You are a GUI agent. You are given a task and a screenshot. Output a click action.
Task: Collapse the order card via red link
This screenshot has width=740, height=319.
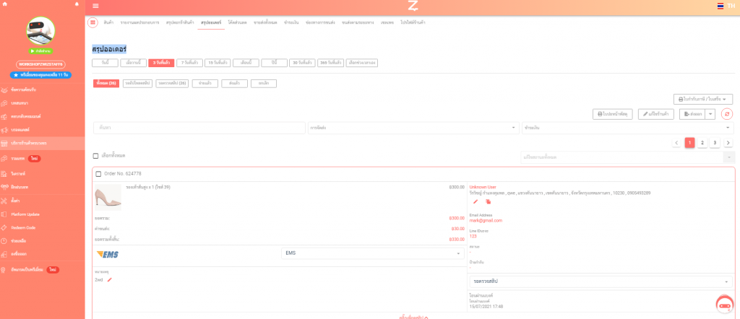point(413,317)
